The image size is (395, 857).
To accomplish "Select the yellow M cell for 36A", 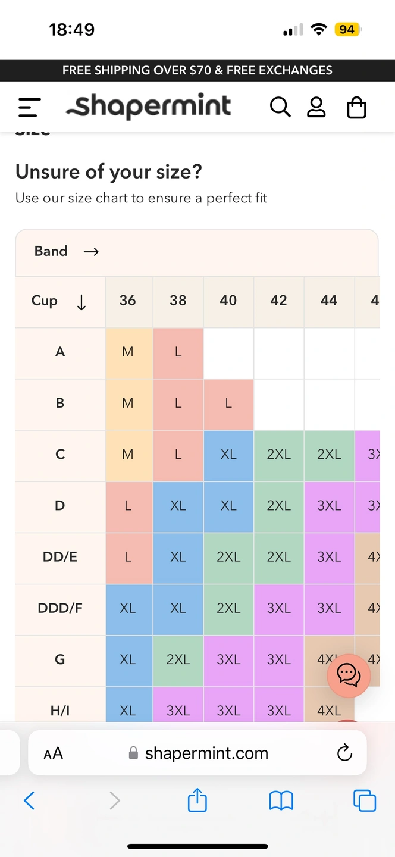I will [x=128, y=352].
